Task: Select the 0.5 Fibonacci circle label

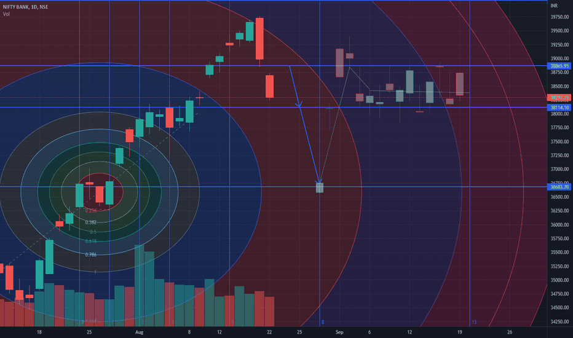Action: pos(93,232)
